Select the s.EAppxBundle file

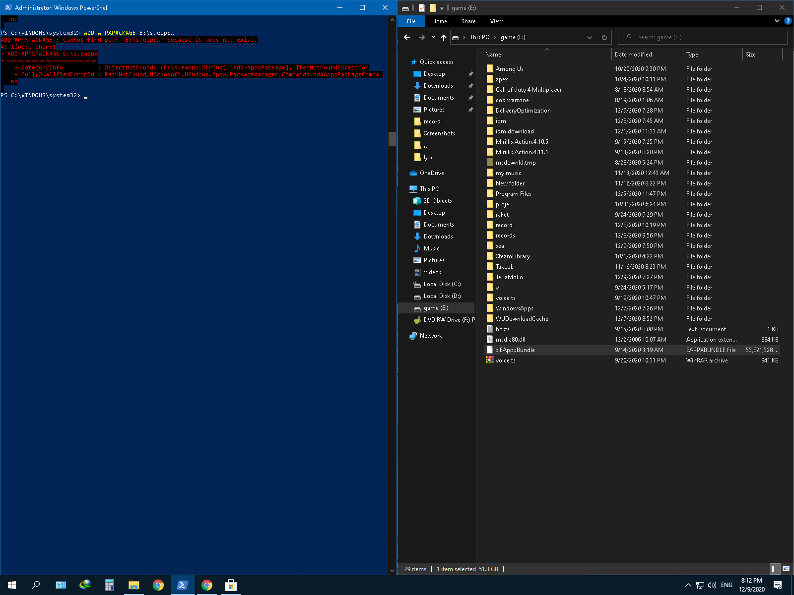coord(632,350)
